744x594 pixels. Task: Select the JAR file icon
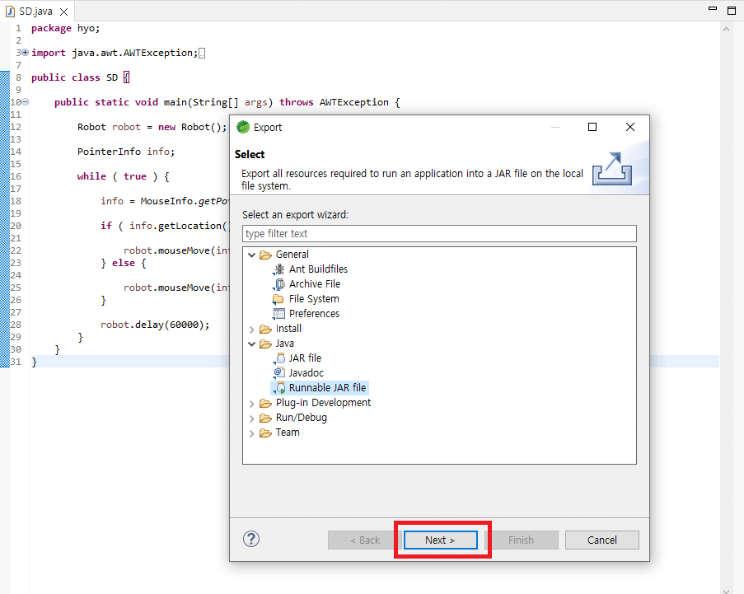click(x=279, y=358)
